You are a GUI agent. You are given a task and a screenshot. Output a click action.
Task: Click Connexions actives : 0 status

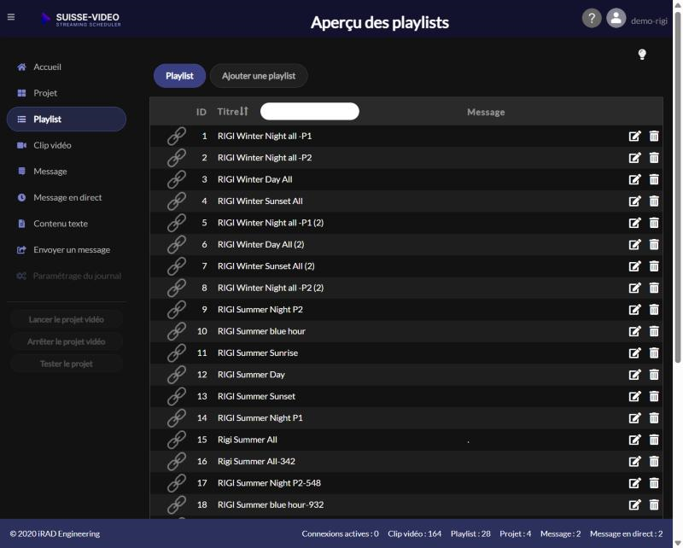click(x=340, y=533)
